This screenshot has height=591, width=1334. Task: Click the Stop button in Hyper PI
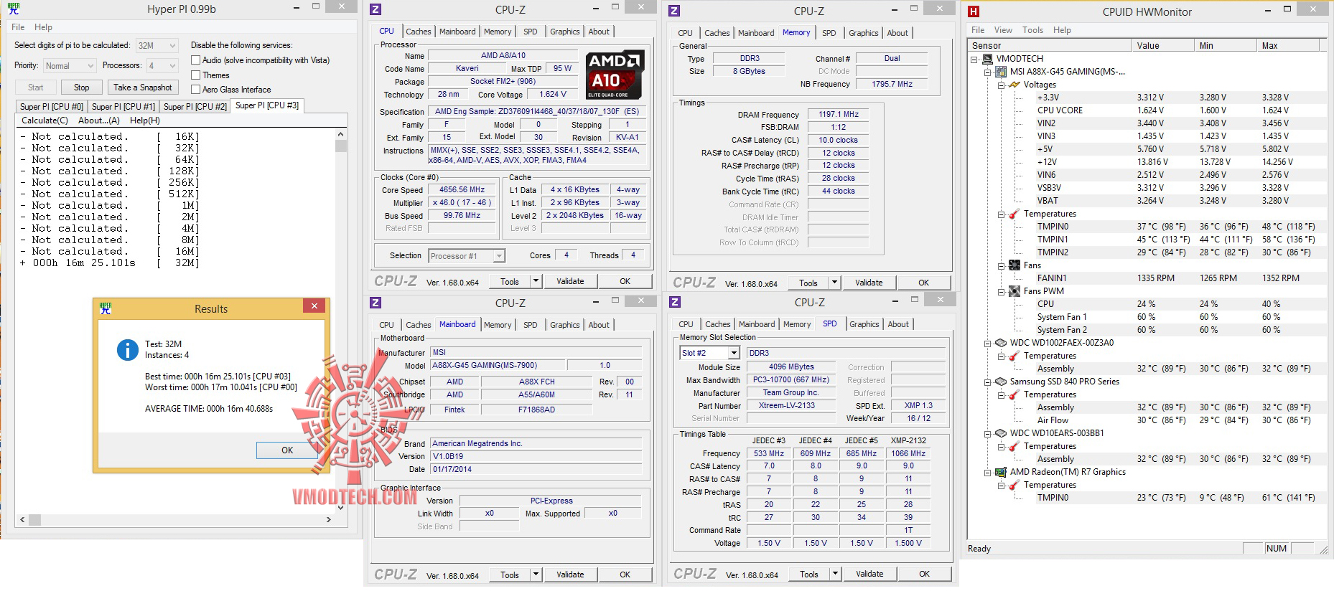tap(81, 88)
